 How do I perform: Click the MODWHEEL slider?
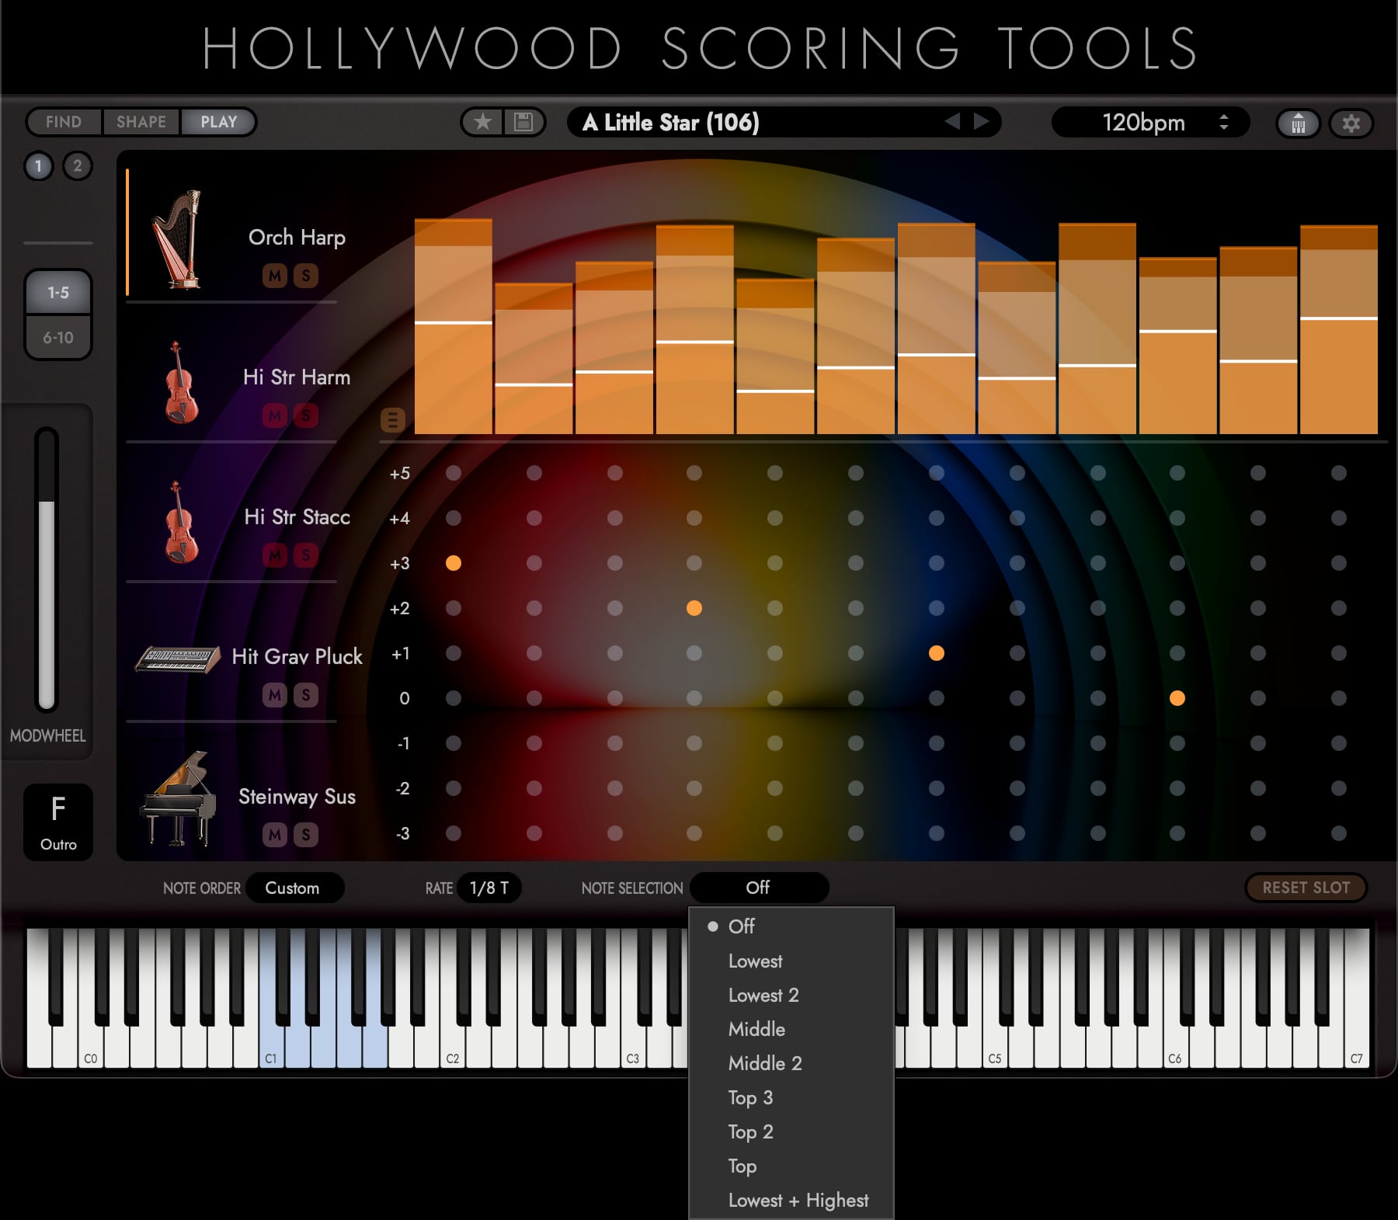click(47, 569)
